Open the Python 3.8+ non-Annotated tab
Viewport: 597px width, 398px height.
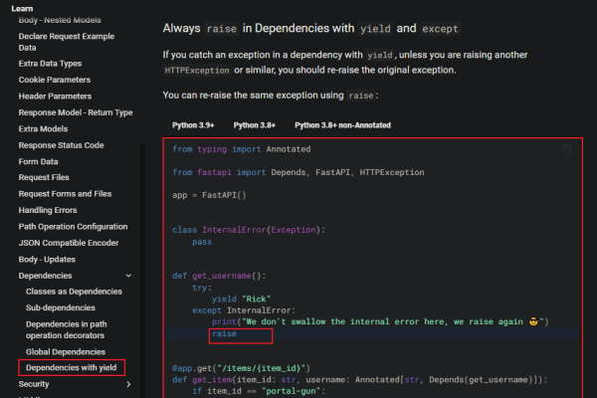pos(342,125)
